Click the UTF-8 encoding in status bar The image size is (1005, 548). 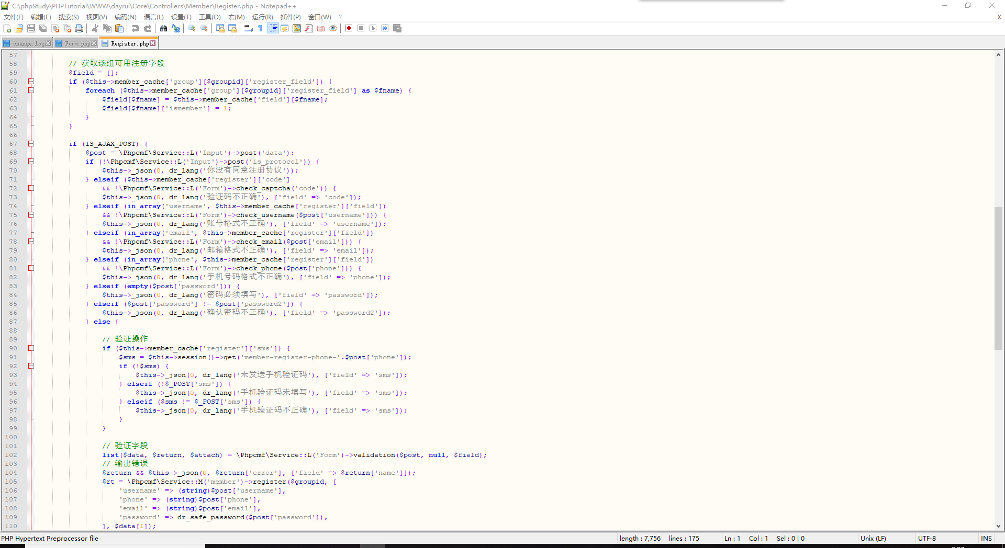coord(926,538)
